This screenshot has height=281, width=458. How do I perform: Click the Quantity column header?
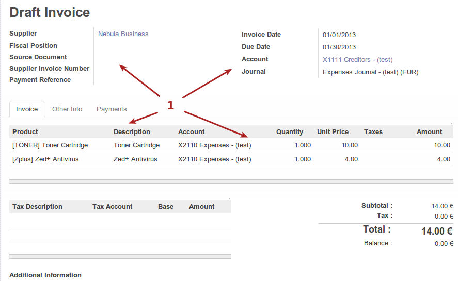click(290, 132)
